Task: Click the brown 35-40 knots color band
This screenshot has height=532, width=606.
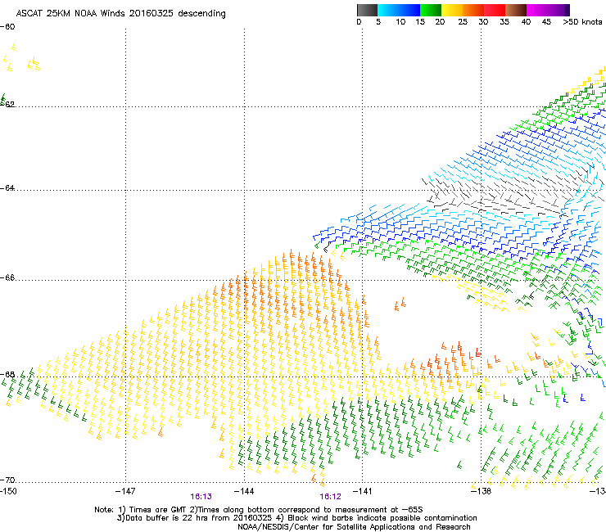Action: 516,10
